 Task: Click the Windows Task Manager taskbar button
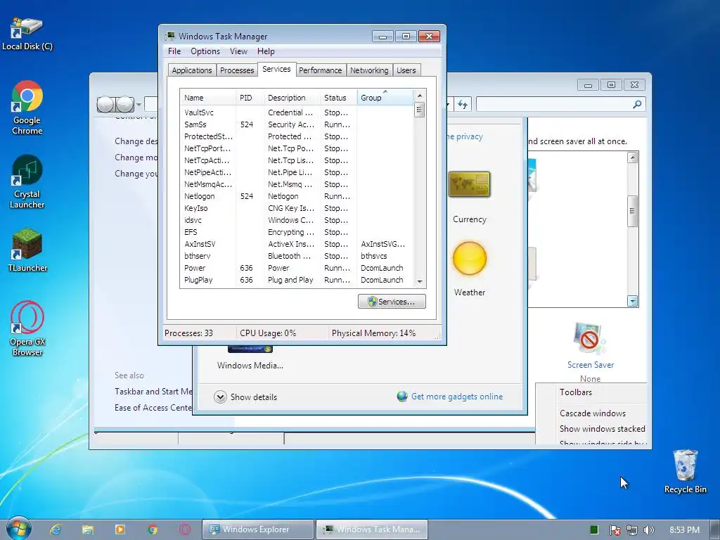tap(372, 529)
